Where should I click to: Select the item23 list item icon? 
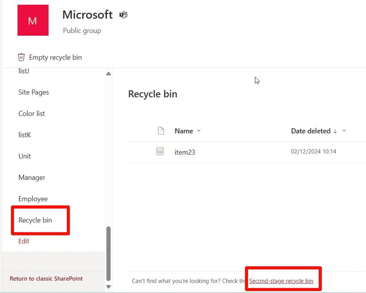click(x=160, y=151)
